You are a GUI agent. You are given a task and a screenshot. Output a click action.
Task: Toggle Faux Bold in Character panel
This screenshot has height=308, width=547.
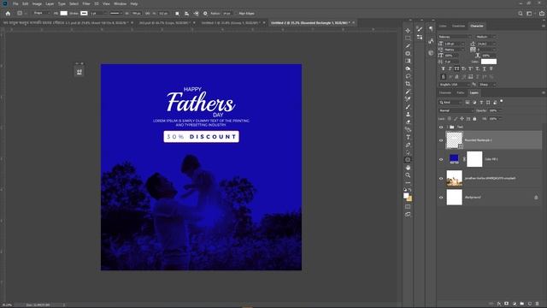point(443,68)
